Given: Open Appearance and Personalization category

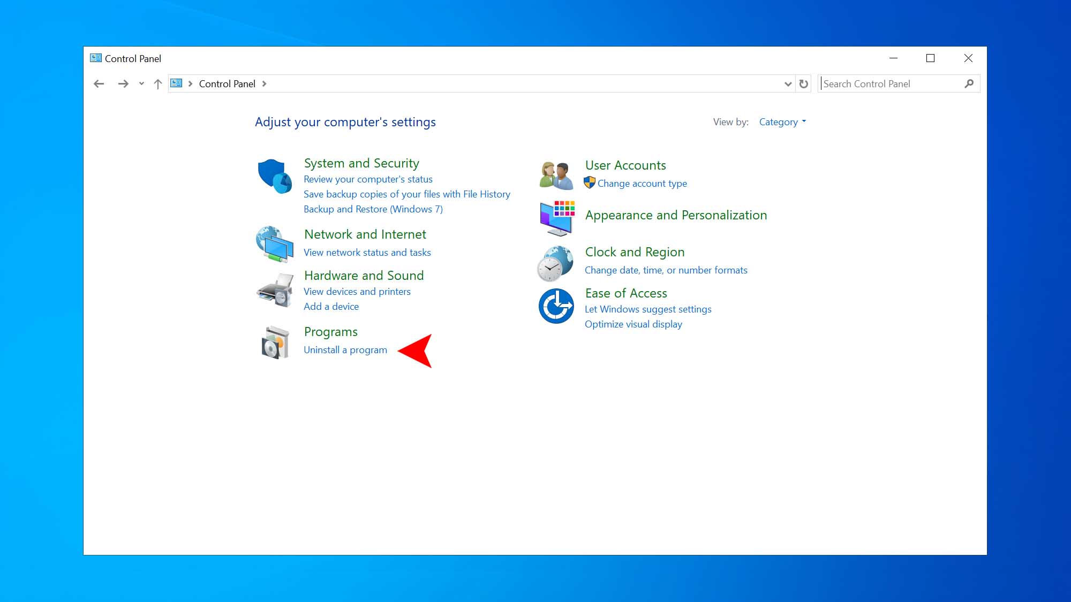Looking at the screenshot, I should (676, 215).
